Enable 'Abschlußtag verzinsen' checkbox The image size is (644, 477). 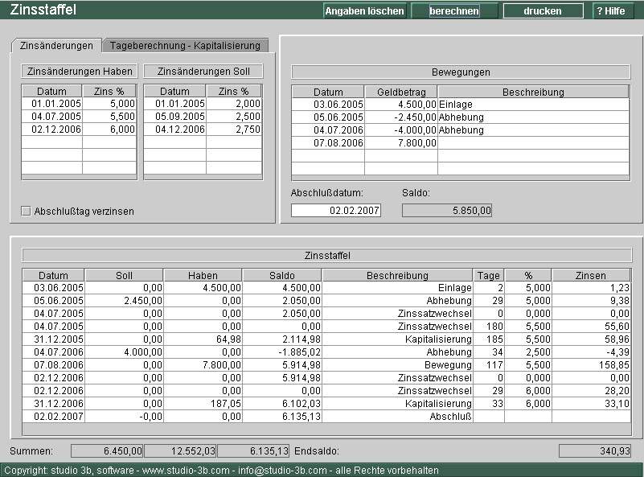pos(27,212)
